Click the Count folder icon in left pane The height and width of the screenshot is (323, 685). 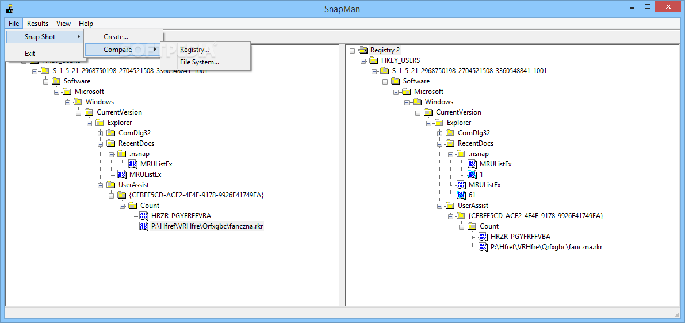pyautogui.click(x=133, y=206)
